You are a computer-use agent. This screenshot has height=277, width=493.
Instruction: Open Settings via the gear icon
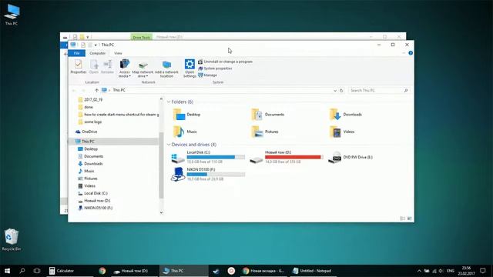(x=189, y=68)
